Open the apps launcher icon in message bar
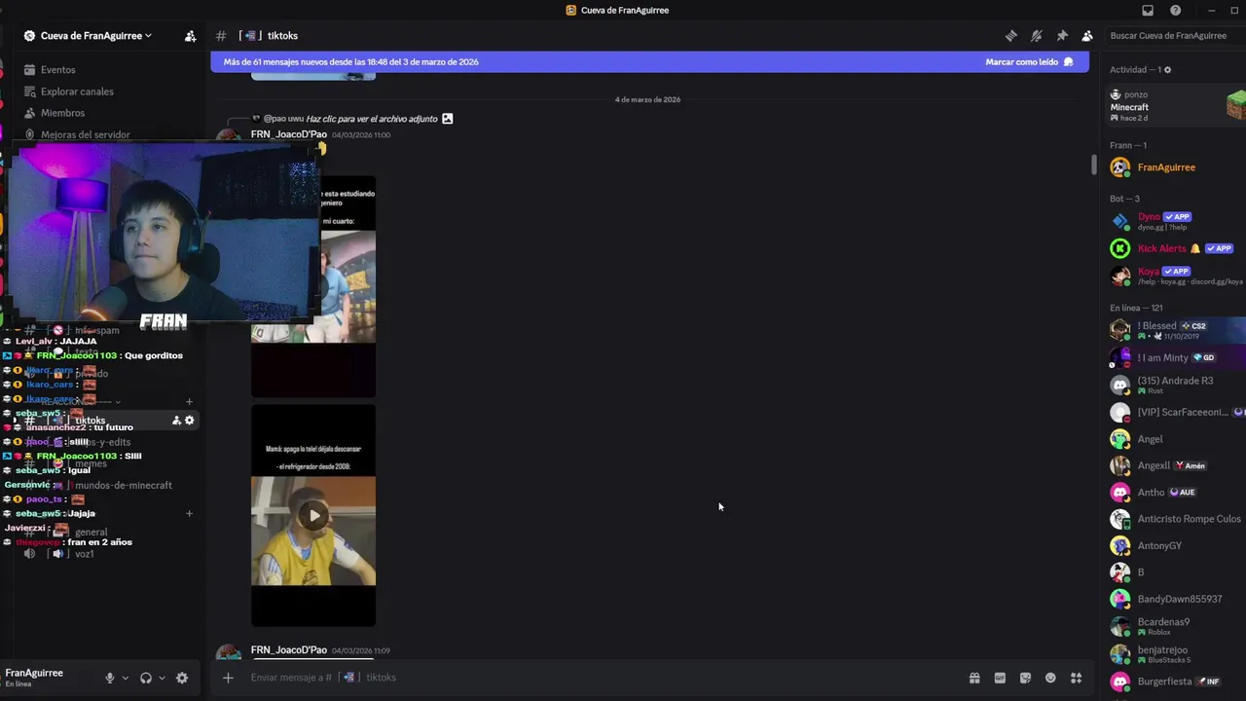 (1076, 678)
